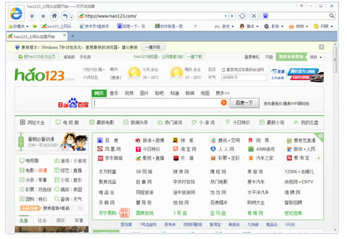Click the 手机版 mobile version link
Screen dimensions: 347x239
tap(86, 57)
